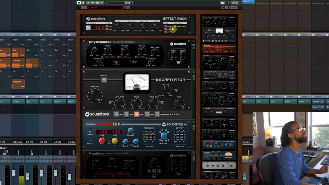Toggle SHOW GEAR in the Effect Rack toolbox
The width and height of the screenshot is (329, 185).
[x=175, y=26]
